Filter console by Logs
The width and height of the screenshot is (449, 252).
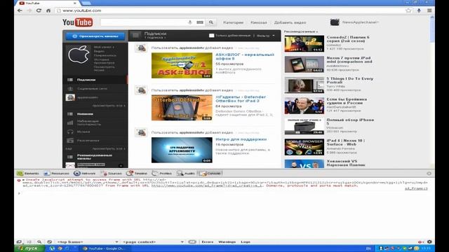pos(246,241)
